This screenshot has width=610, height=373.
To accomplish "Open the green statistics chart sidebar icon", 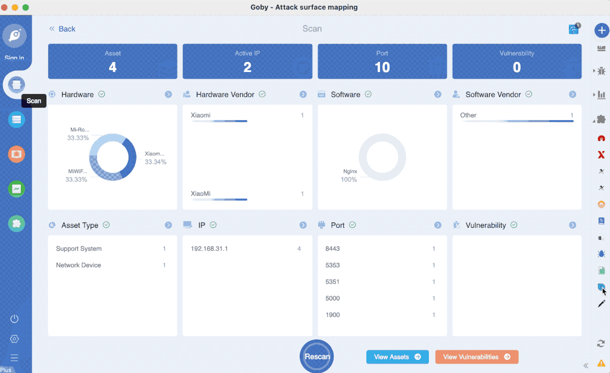I will point(16,189).
